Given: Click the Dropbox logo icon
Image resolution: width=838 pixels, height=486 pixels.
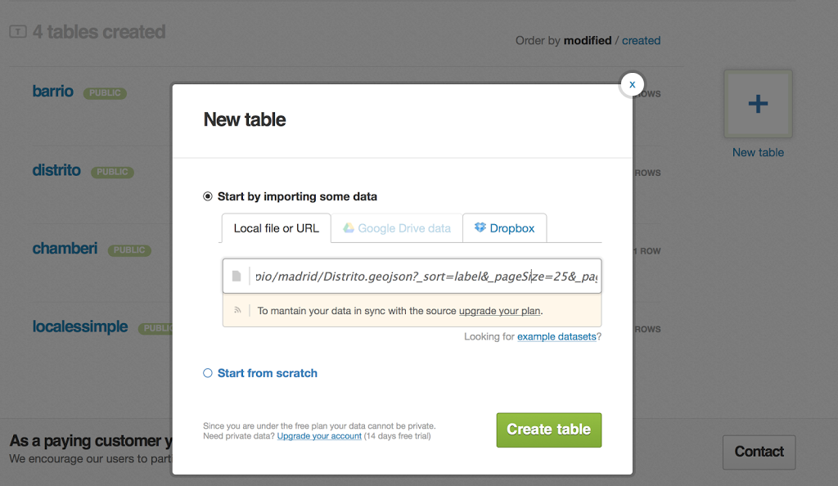Looking at the screenshot, I should click(480, 227).
